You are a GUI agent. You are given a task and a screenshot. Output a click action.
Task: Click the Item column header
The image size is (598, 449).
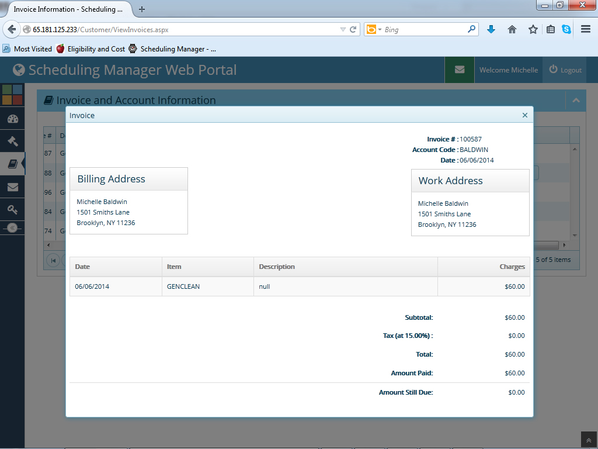point(208,267)
